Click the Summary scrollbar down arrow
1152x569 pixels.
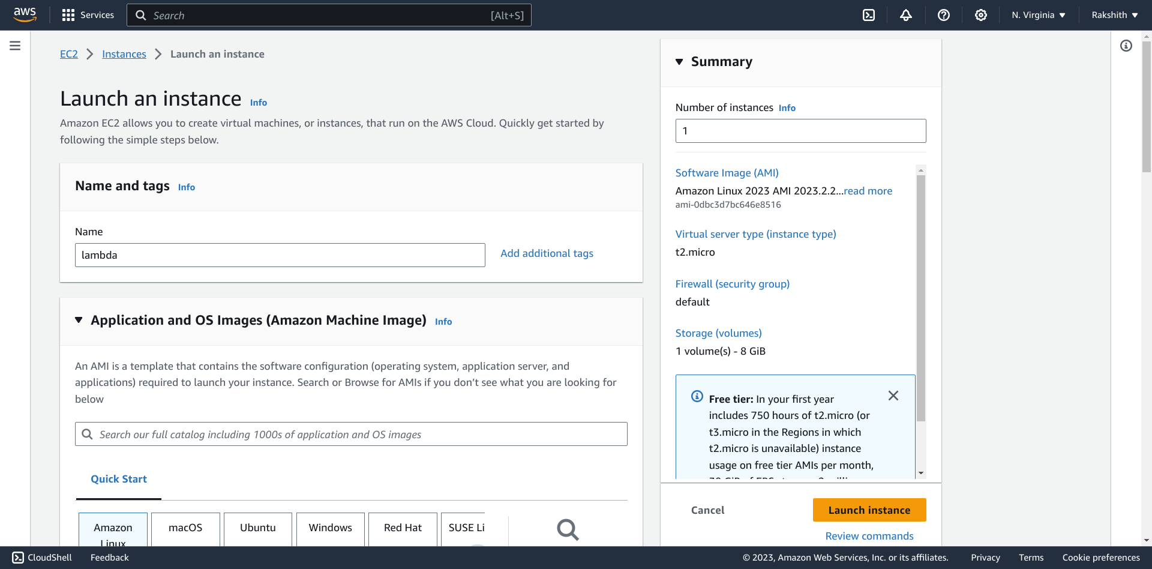[921, 474]
